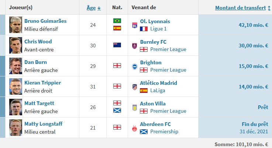The image size is (272, 148).
Task: Click the New Zealand flag for Chris Wood
Action: pyautogui.click(x=117, y=45)
